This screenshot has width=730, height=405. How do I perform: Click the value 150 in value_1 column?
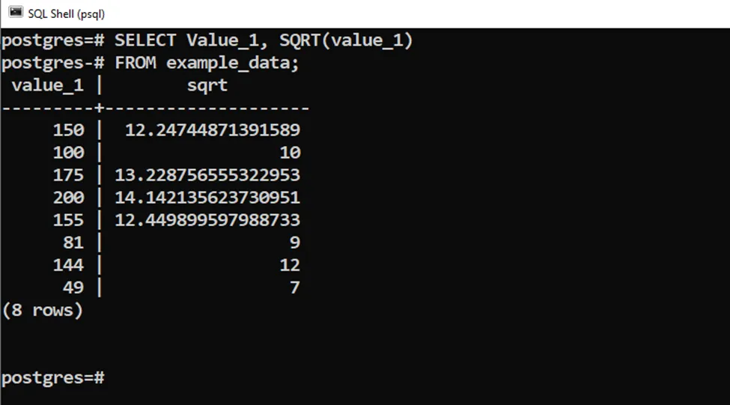pyautogui.click(x=68, y=130)
